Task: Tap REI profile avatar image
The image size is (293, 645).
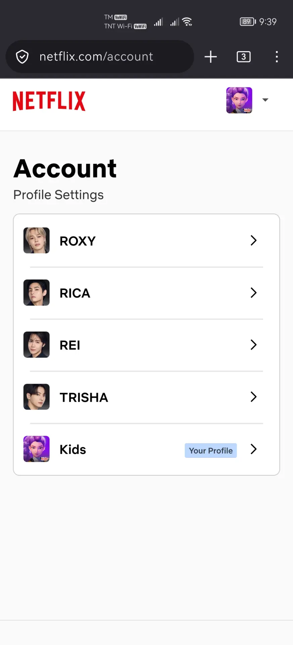Action: coord(37,345)
